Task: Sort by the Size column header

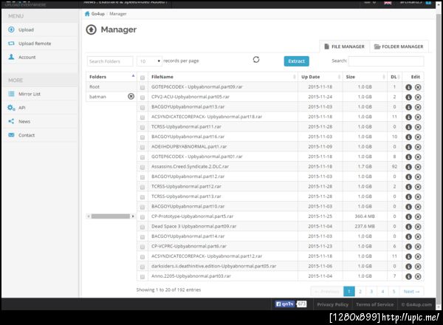Action: tap(365, 77)
